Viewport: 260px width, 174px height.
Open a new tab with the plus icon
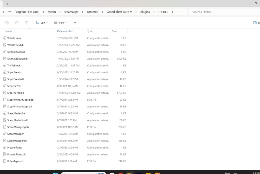7,4
